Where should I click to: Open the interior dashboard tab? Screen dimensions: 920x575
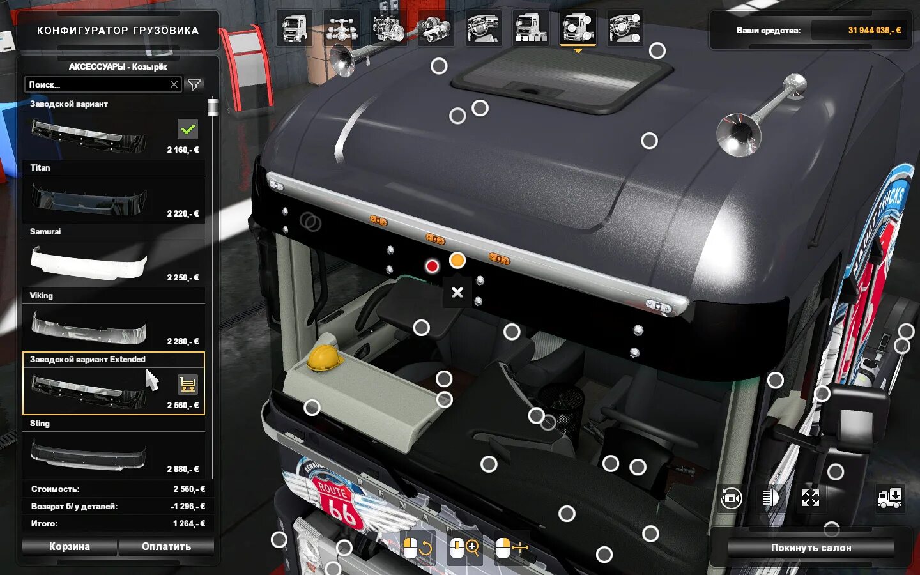(x=484, y=28)
